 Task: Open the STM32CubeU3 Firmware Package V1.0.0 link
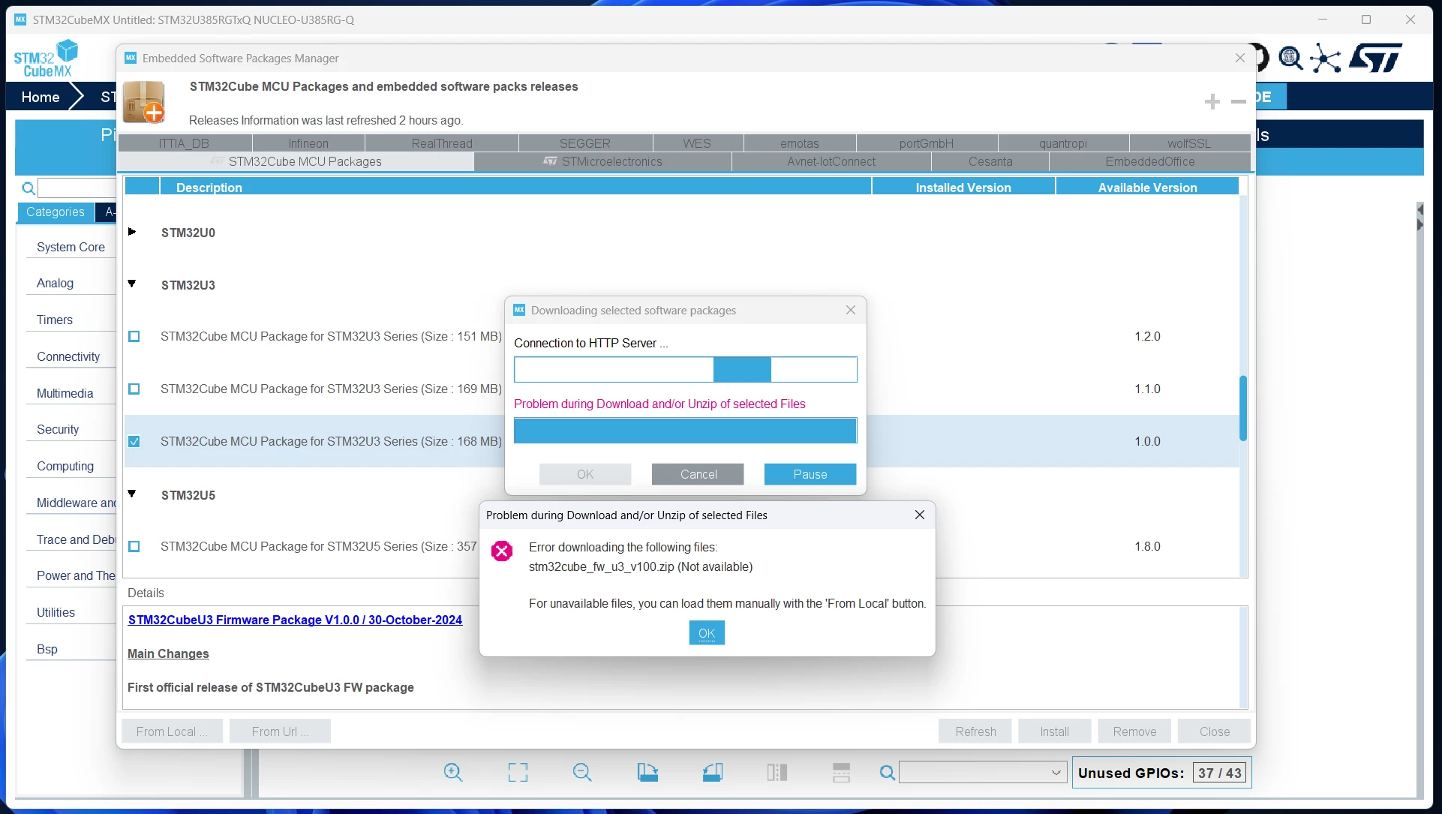(295, 620)
